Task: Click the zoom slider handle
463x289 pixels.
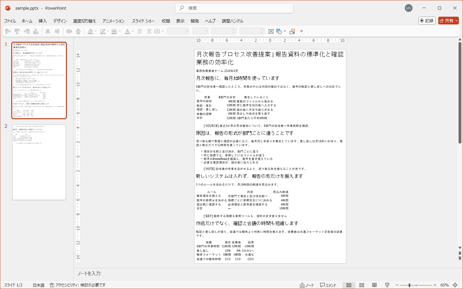Action: (x=409, y=285)
